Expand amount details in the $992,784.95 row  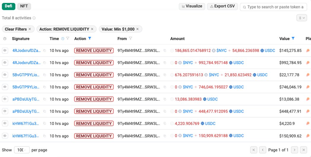172,63
